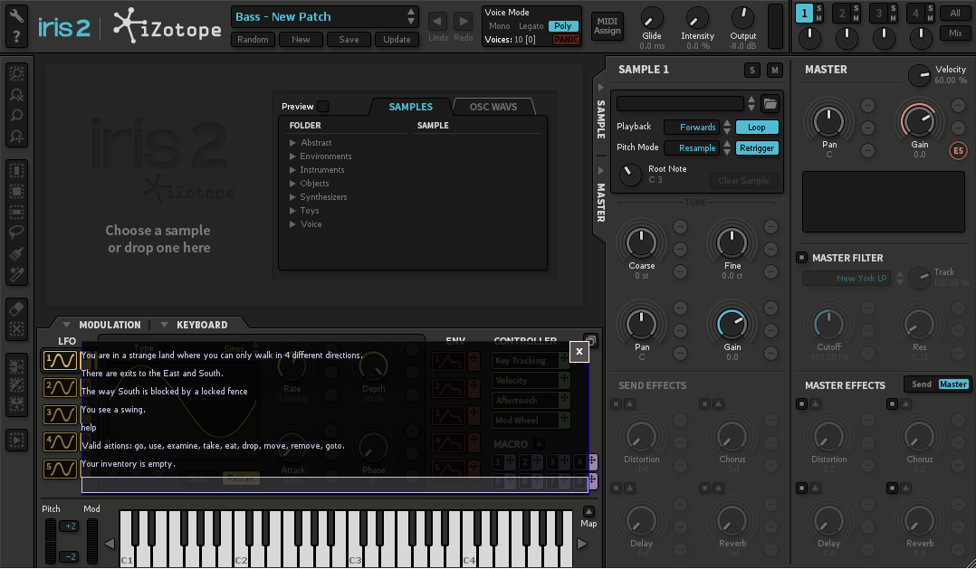The width and height of the screenshot is (976, 569).
Task: Toggle the Retrigger button
Action: [x=757, y=148]
